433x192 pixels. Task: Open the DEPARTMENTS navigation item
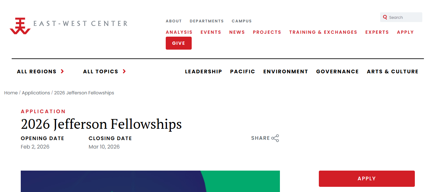[207, 21]
